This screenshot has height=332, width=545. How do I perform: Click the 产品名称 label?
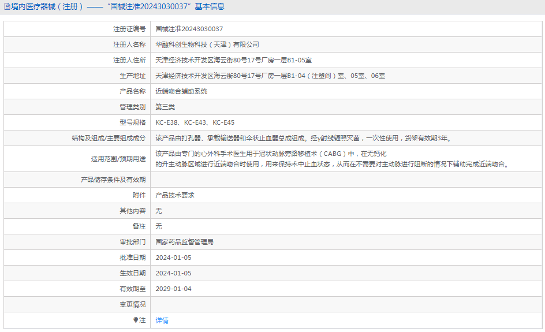tap(133, 91)
